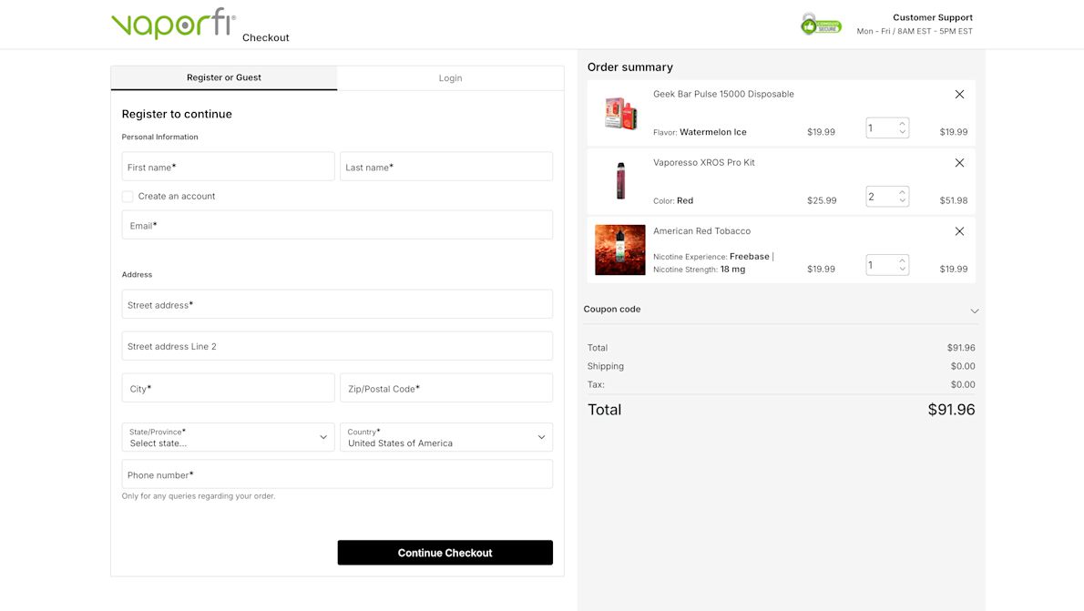This screenshot has width=1084, height=611.
Task: Remove the Geek Bar Pulse 15000 Disposable
Action: pyautogui.click(x=959, y=94)
